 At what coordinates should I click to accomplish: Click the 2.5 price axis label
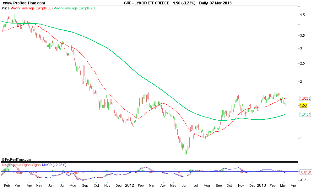click(302, 63)
